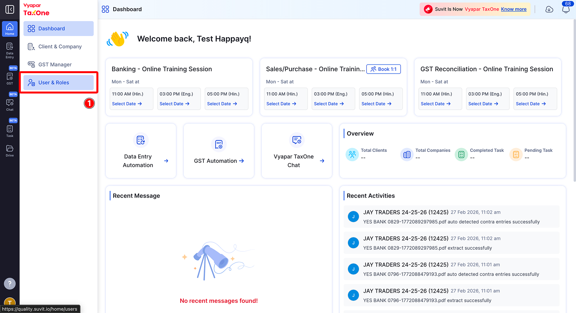Screen dimensions: 576x313
Task: Select Date for Sales/Purchase 03:00 PM session
Action: click(x=329, y=104)
